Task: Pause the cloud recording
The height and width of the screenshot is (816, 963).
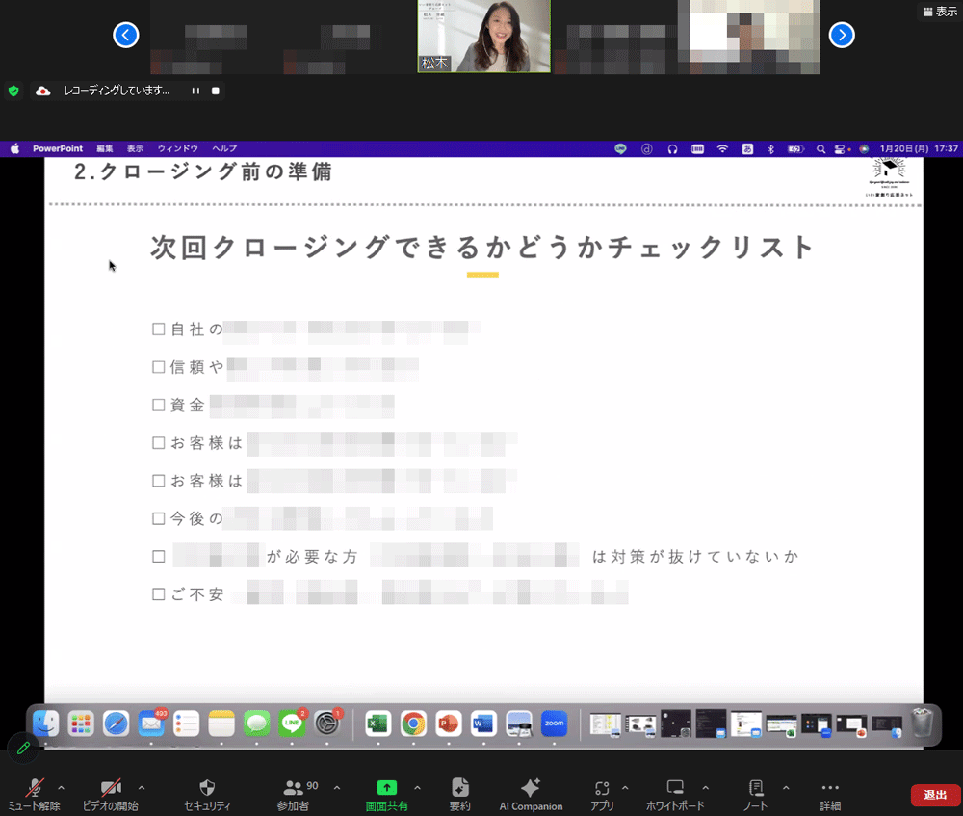Action: [195, 91]
